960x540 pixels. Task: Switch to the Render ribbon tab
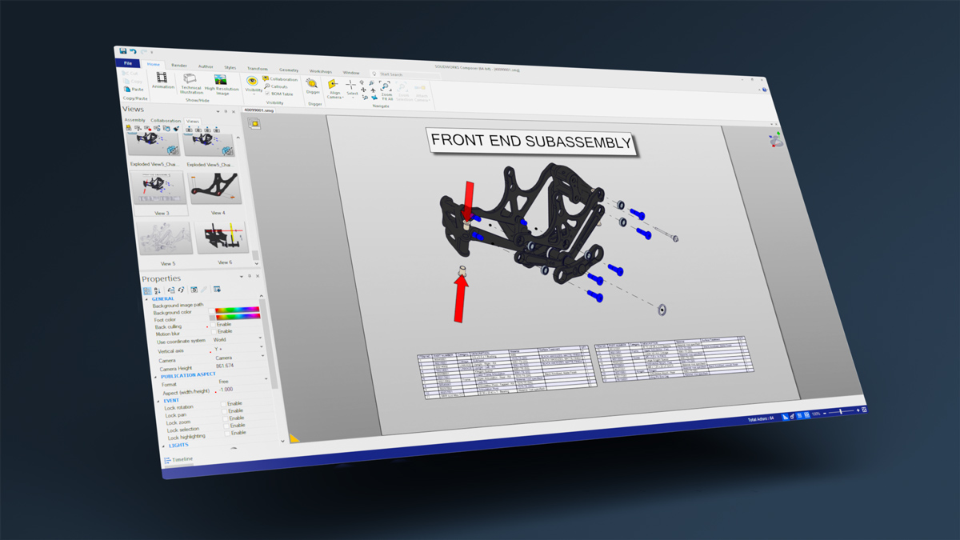click(179, 66)
